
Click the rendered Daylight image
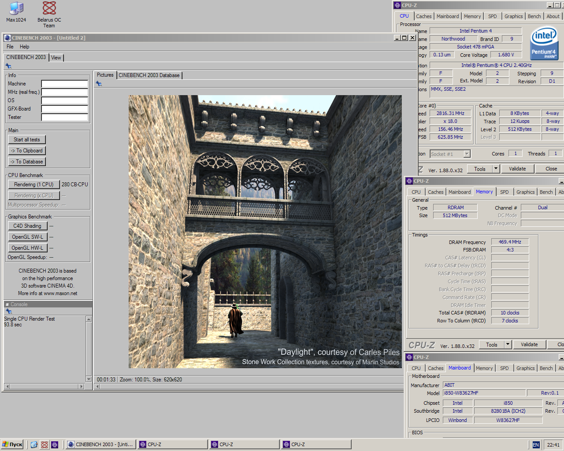coord(265,232)
